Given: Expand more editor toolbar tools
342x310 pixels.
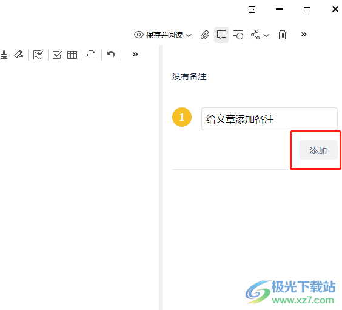Looking at the screenshot, I should click(x=135, y=55).
